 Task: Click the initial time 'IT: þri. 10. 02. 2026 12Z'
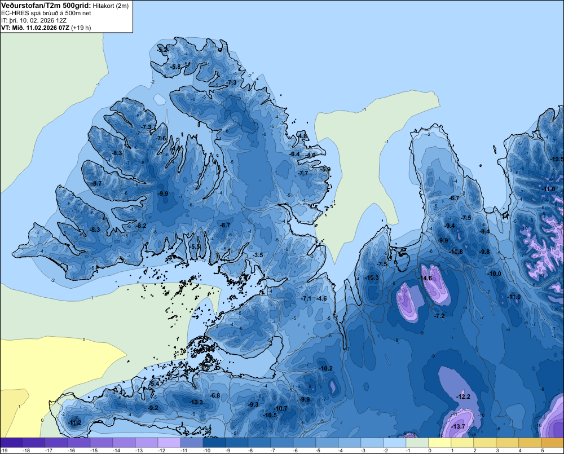34,20
